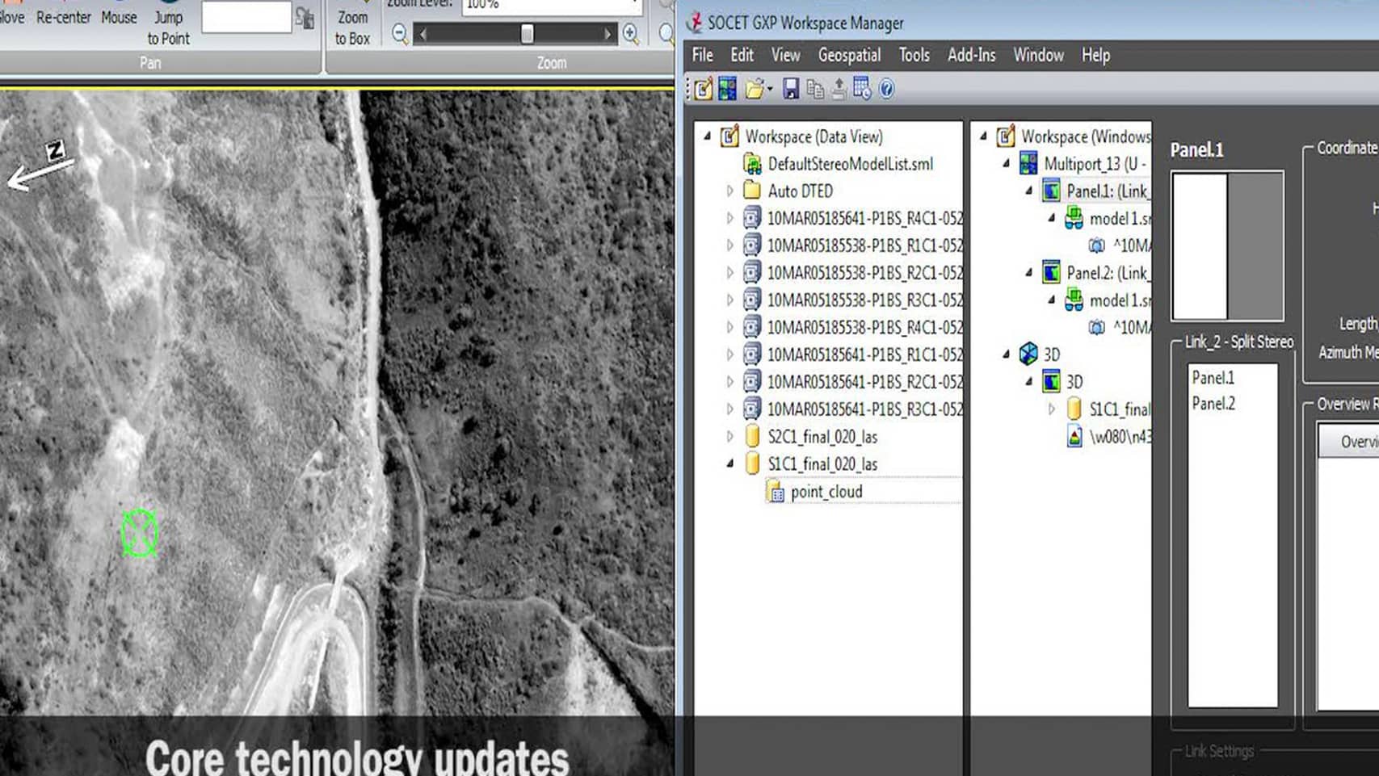Open the dropdown arrow next to the Open icon
Image resolution: width=1379 pixels, height=776 pixels.
click(x=768, y=89)
